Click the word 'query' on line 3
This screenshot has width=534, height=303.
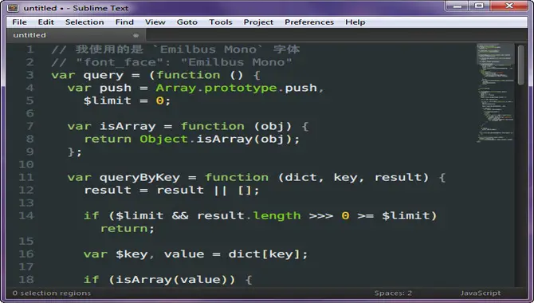[103, 75]
